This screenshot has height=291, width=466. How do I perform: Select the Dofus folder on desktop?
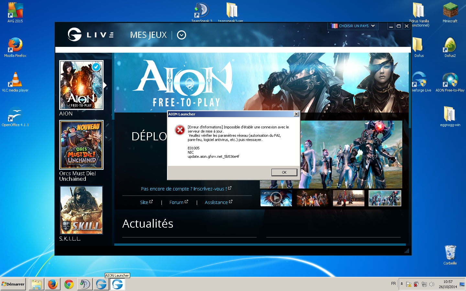click(418, 47)
